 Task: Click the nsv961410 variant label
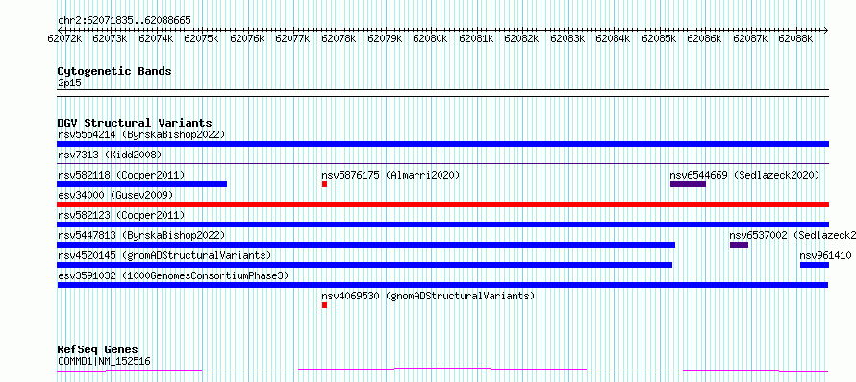click(825, 255)
